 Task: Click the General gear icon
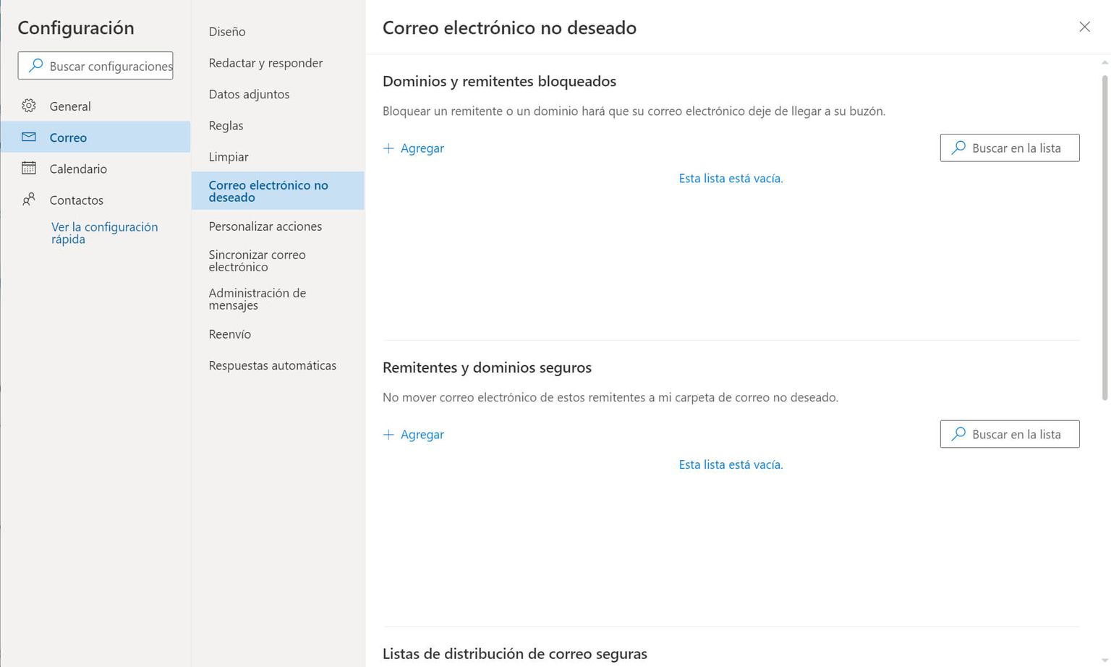point(29,106)
